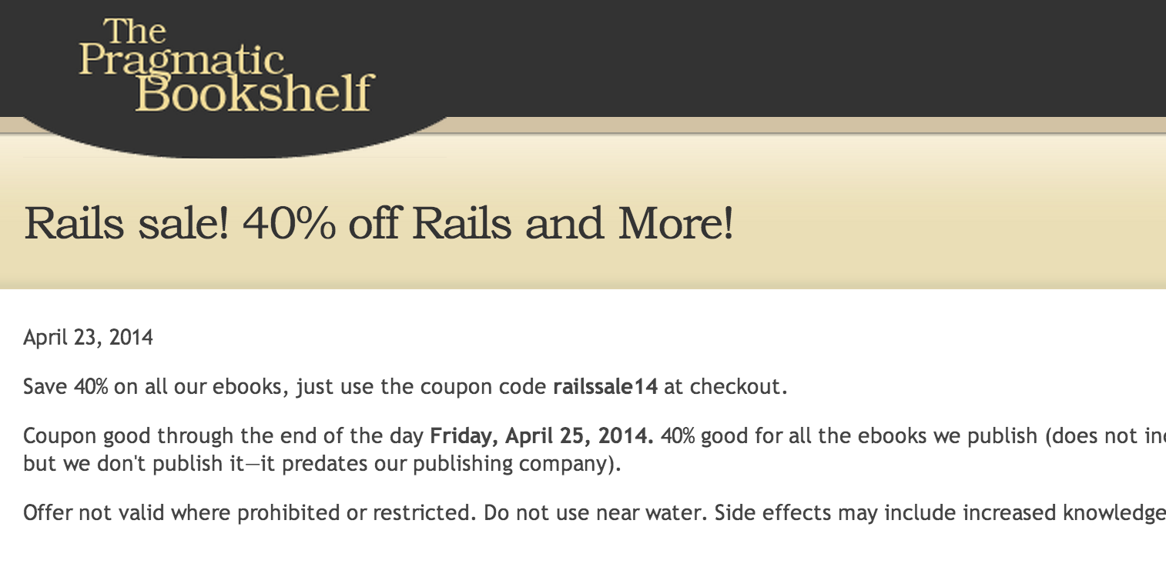This screenshot has height=577, width=1166.
Task: Click the 'at checkout.' words after the coupon
Action: click(x=726, y=386)
